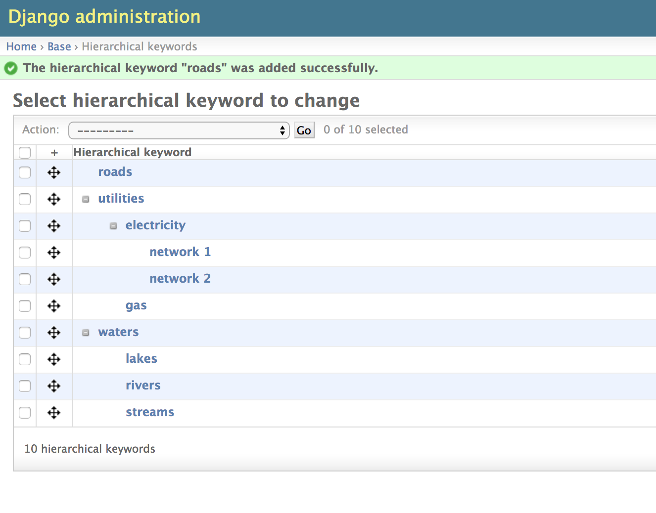Image resolution: width=656 pixels, height=513 pixels.
Task: Click the move handle for utilities row
Action: point(54,199)
